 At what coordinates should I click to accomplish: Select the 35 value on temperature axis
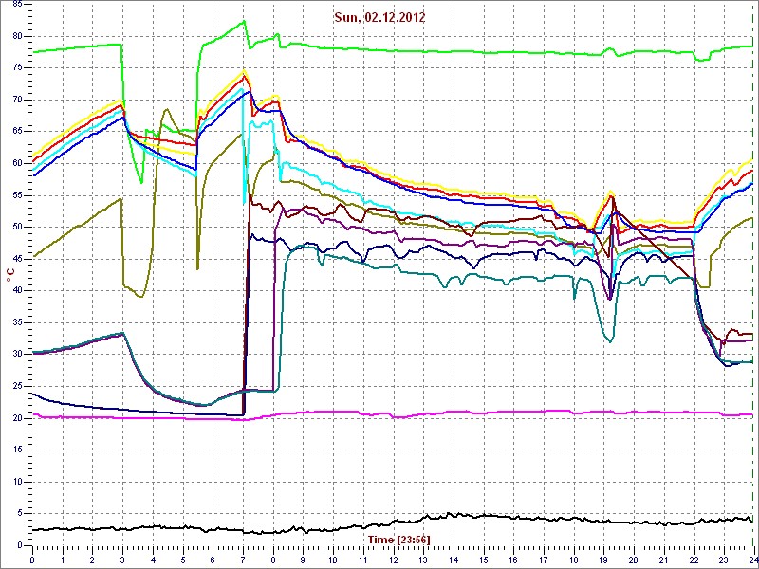point(17,322)
